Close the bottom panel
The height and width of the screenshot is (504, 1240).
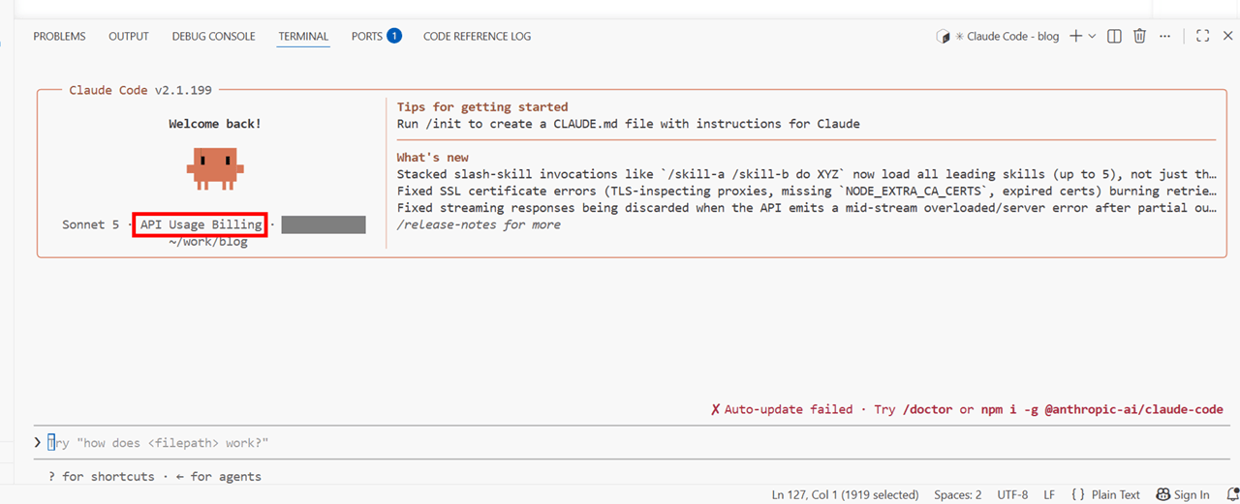pos(1227,36)
